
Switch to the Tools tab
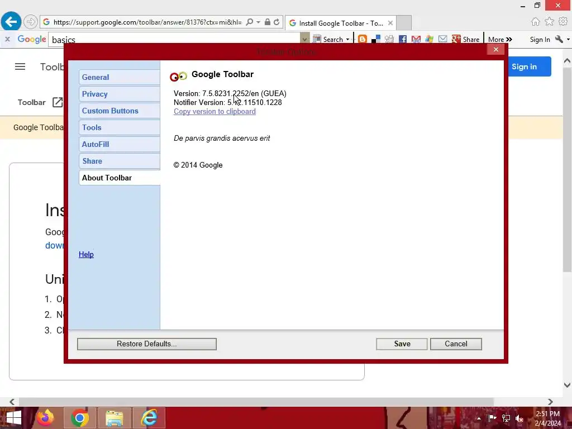[x=120, y=128]
